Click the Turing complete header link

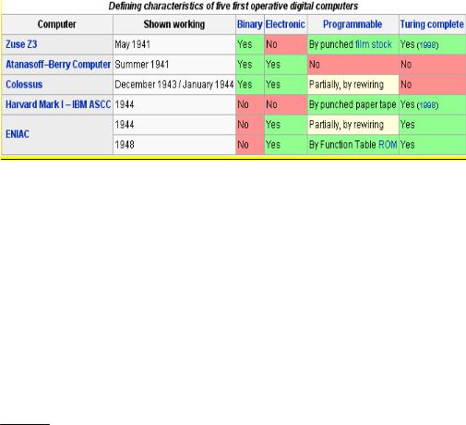point(432,24)
